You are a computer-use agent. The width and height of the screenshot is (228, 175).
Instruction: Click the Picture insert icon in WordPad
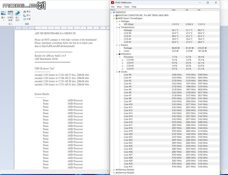click(3, 13)
